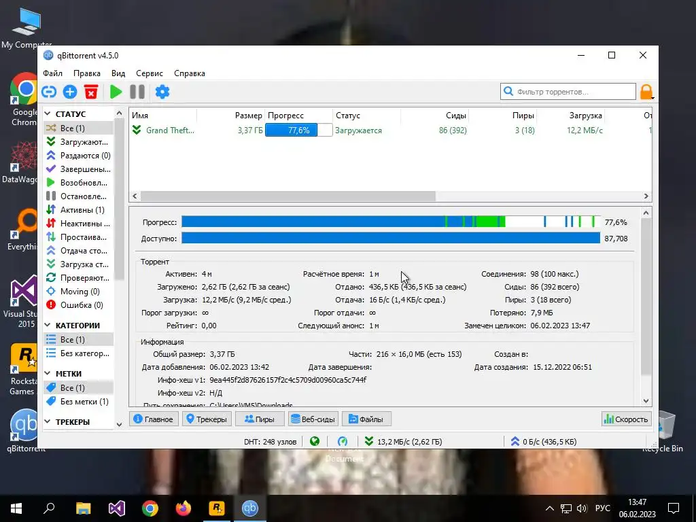This screenshot has height=522, width=696.
Task: Click the status bar upload speed 0 Б/с
Action: click(544, 442)
